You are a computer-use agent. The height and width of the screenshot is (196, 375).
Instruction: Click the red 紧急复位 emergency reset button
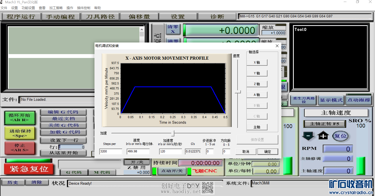(29, 169)
